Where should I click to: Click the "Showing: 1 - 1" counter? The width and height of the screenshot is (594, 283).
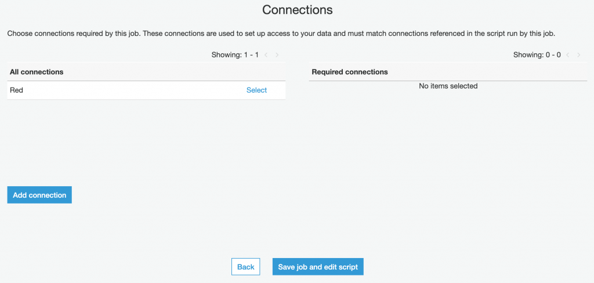point(234,55)
